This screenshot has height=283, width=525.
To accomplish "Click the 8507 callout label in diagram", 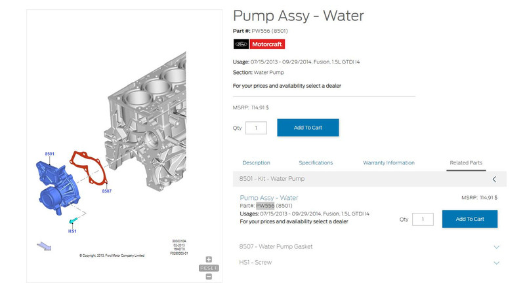I will point(106,191).
